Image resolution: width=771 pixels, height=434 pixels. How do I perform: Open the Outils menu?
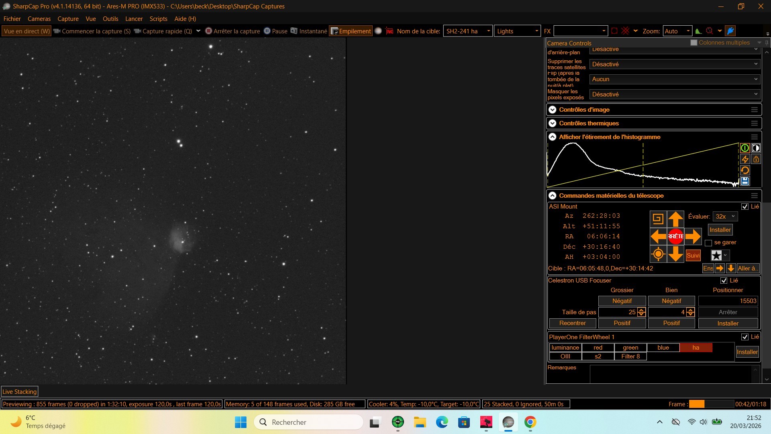pyautogui.click(x=110, y=19)
